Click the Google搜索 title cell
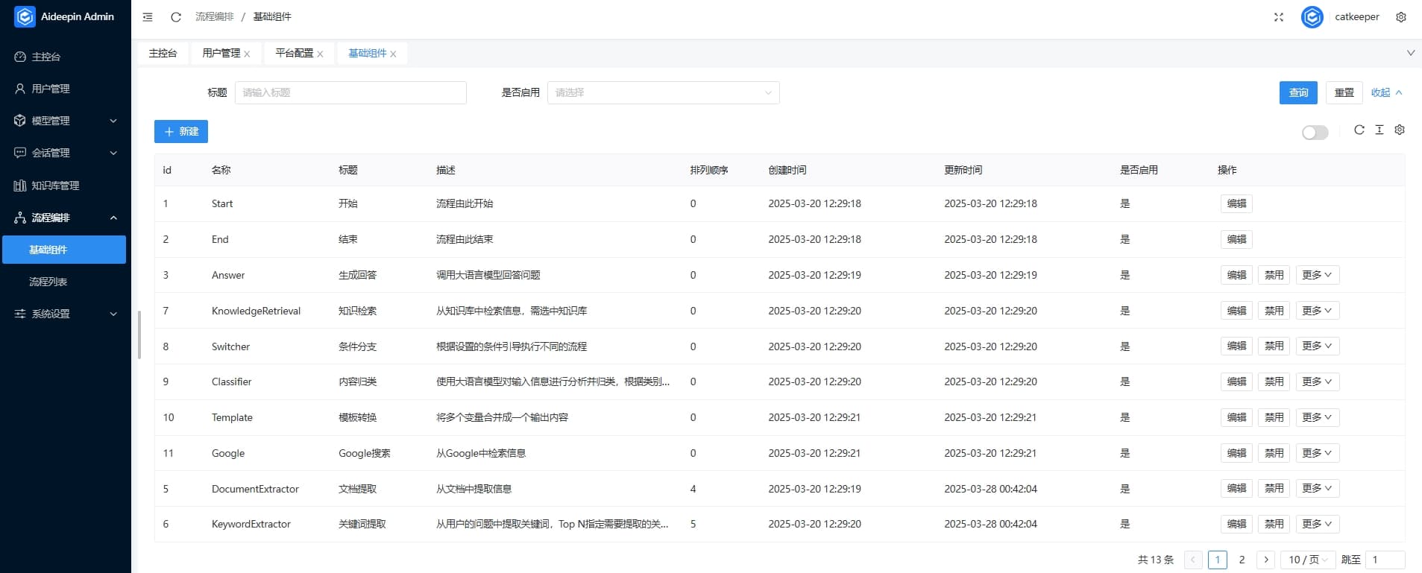This screenshot has width=1422, height=573. 364,453
